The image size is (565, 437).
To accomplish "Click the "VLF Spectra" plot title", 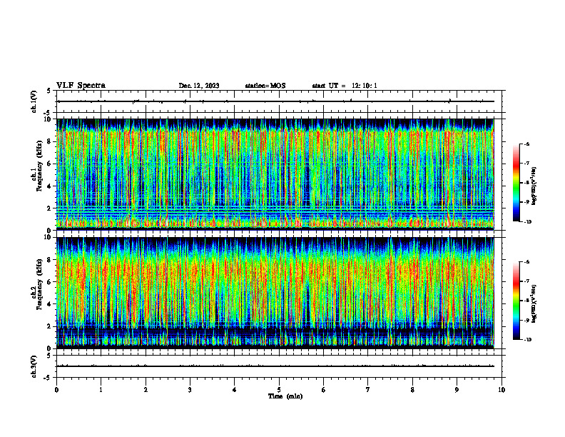I will (x=81, y=86).
